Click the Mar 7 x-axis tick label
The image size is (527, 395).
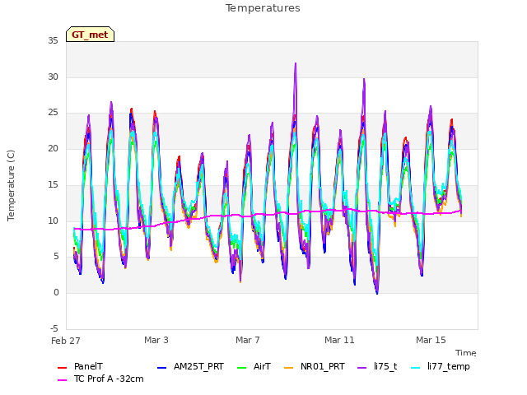[x=248, y=340]
